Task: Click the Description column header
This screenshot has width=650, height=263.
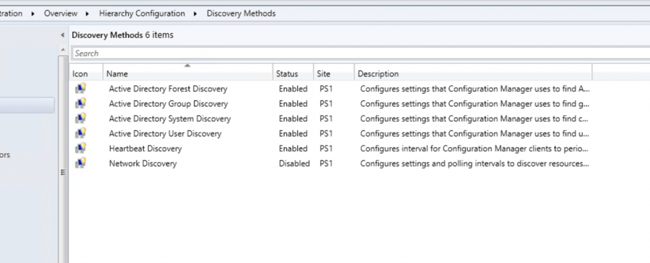Action: click(473, 74)
